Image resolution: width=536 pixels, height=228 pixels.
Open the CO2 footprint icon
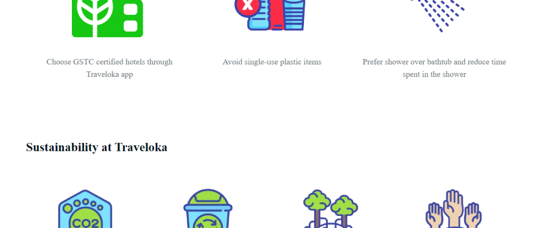(85, 209)
